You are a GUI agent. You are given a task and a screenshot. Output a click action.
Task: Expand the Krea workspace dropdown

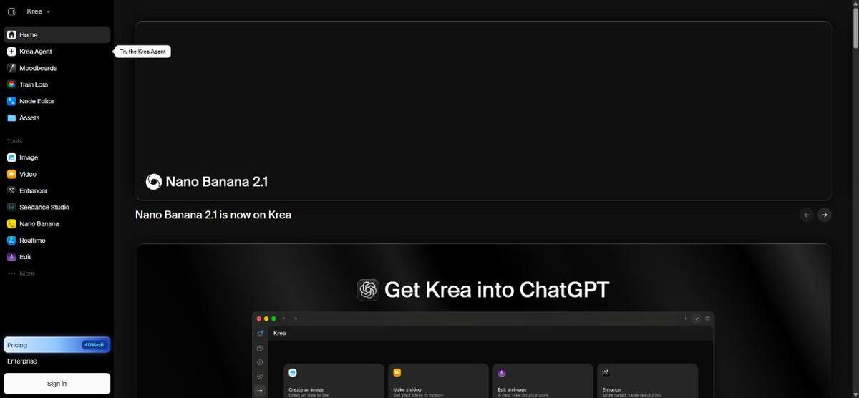click(39, 11)
